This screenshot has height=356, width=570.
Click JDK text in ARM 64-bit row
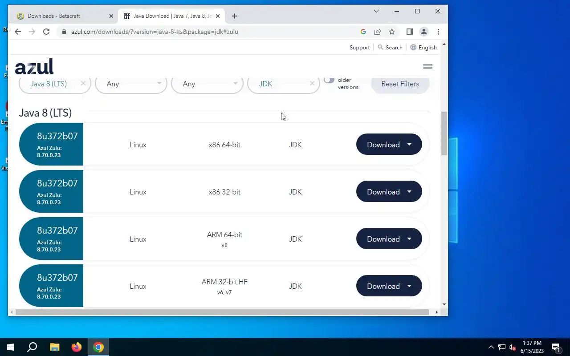tap(295, 239)
